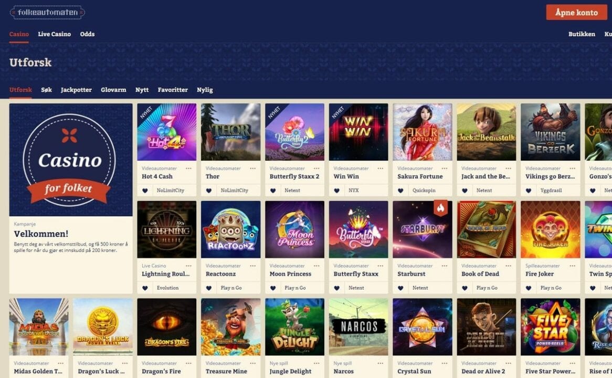Open the Live Casino menu item
The image size is (612, 378).
coord(54,34)
